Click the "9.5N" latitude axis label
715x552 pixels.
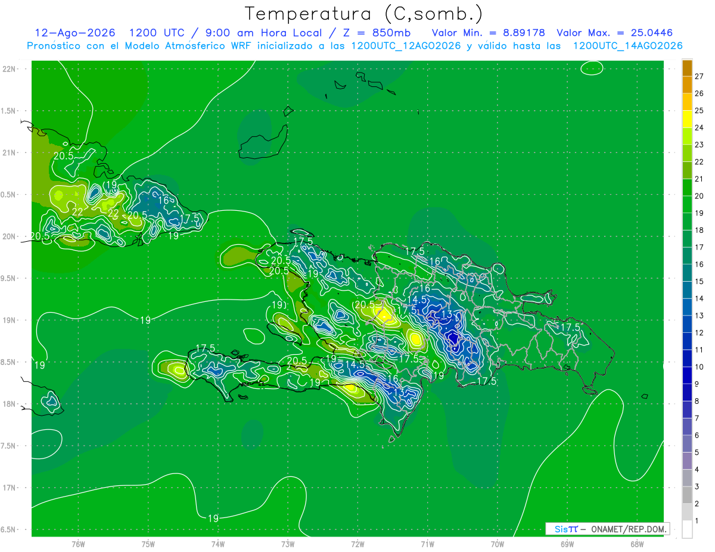8,278
